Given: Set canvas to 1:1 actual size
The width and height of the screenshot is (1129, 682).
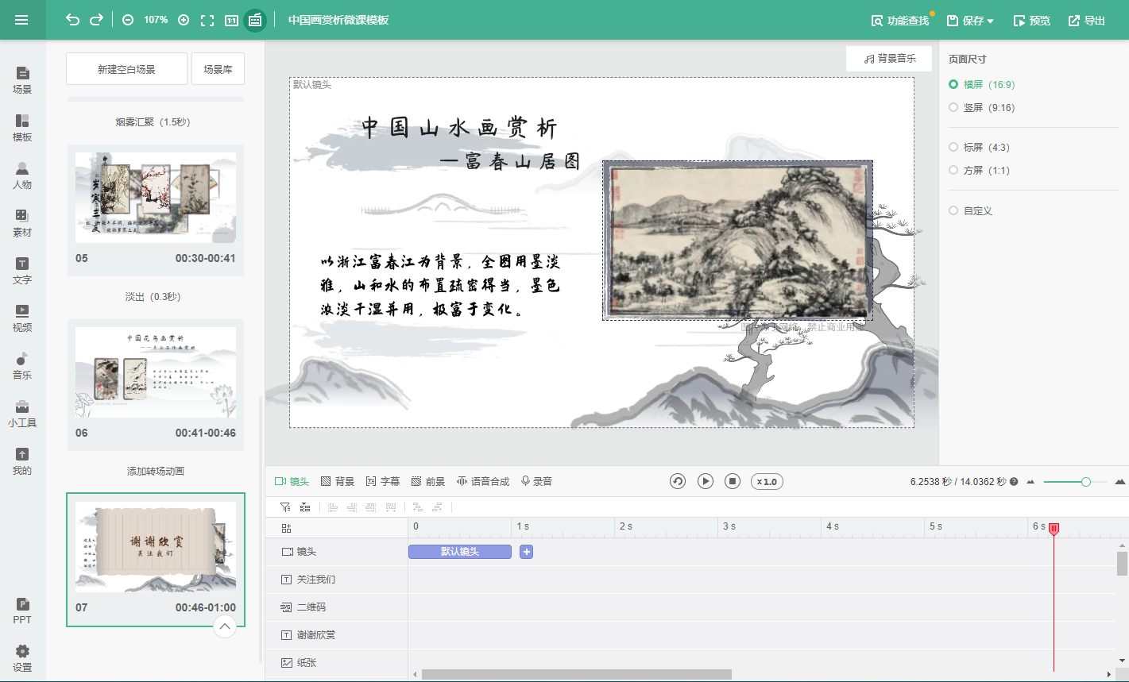Looking at the screenshot, I should click(x=231, y=20).
